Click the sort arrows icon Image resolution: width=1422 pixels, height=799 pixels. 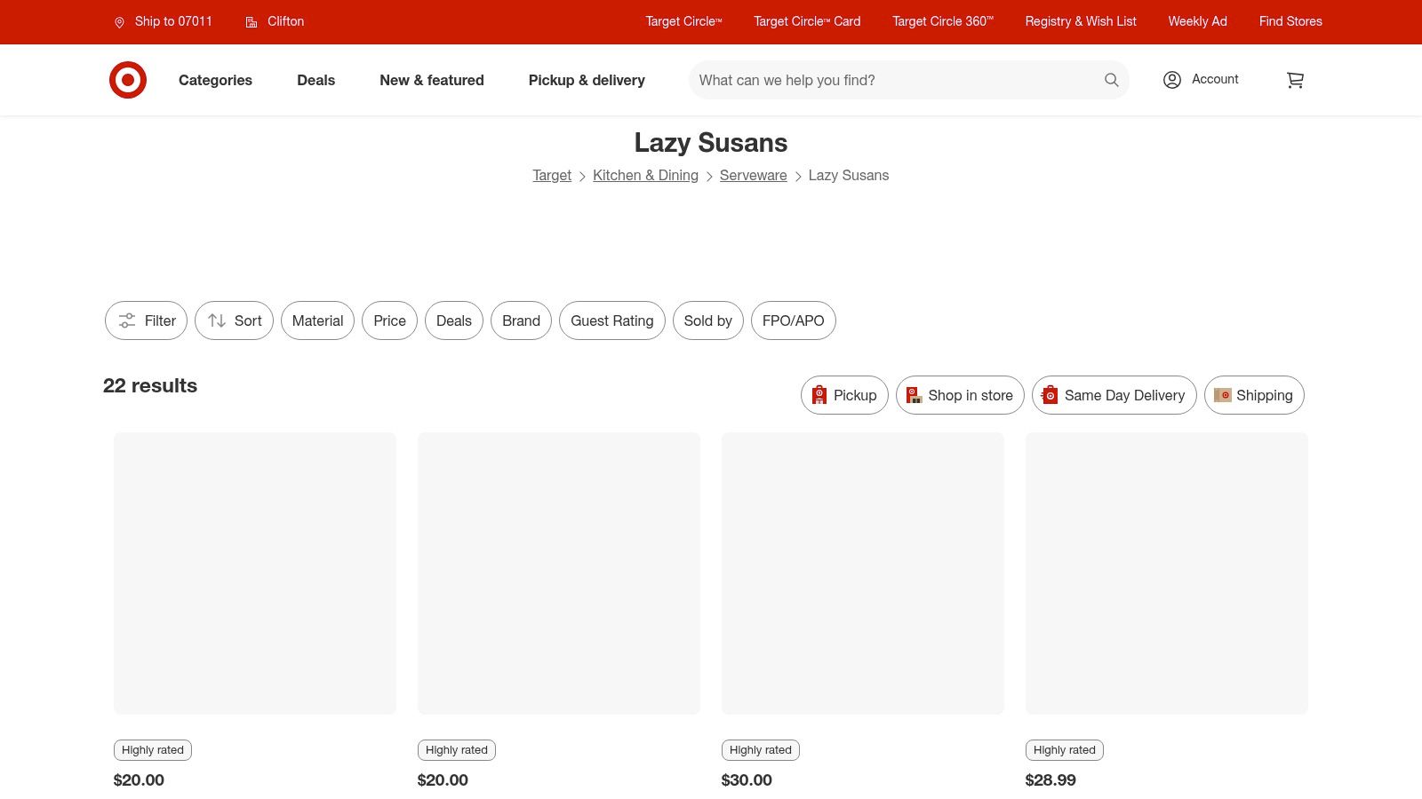pos(217,320)
